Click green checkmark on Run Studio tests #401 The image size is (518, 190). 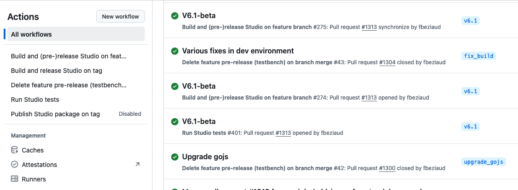175,122
